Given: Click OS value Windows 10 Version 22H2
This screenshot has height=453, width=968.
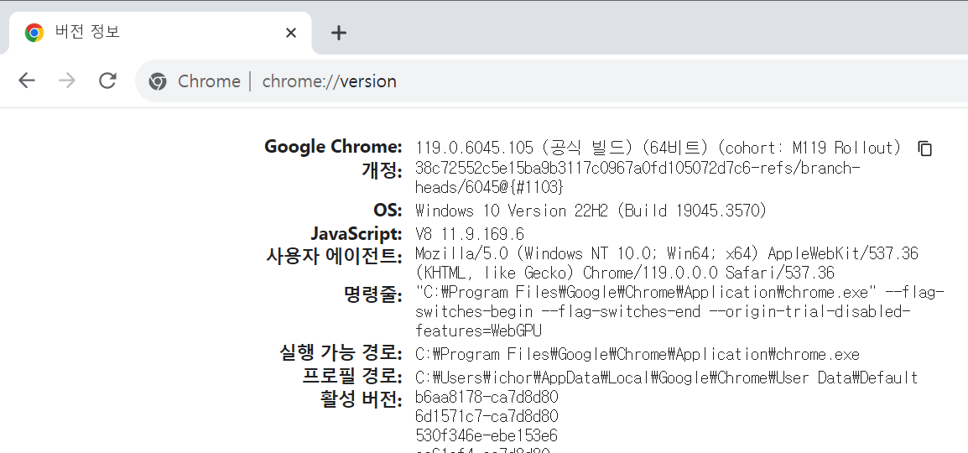Looking at the screenshot, I should (x=591, y=211).
